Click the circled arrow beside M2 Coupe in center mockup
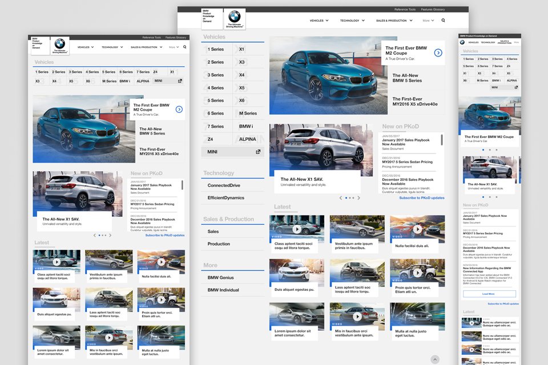548x365 pixels. pos(438,52)
